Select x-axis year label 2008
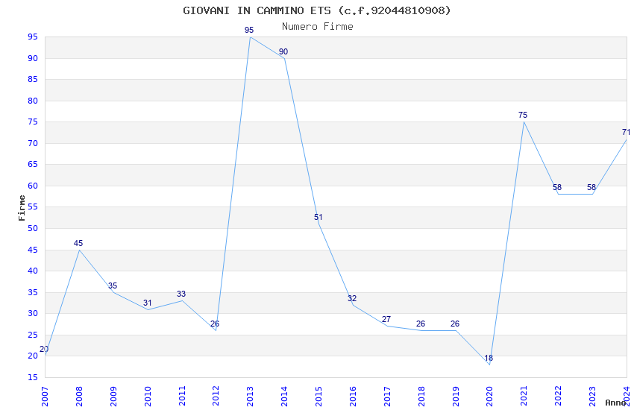Viewport: 634px width, 410px height. pyautogui.click(x=79, y=396)
